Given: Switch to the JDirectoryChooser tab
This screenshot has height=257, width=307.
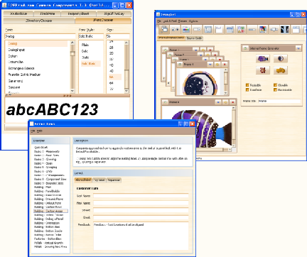Looking at the screenshot, I should pos(39,21).
